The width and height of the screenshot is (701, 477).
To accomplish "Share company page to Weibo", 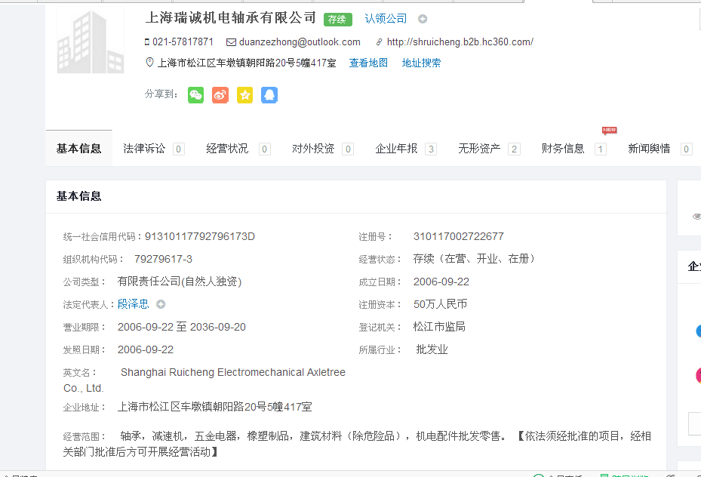I will pos(220,95).
